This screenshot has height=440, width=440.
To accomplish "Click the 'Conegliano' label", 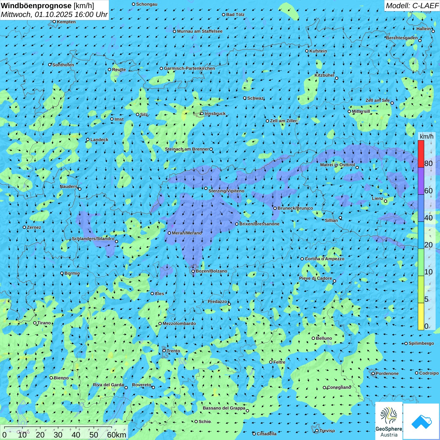I will (339, 387).
